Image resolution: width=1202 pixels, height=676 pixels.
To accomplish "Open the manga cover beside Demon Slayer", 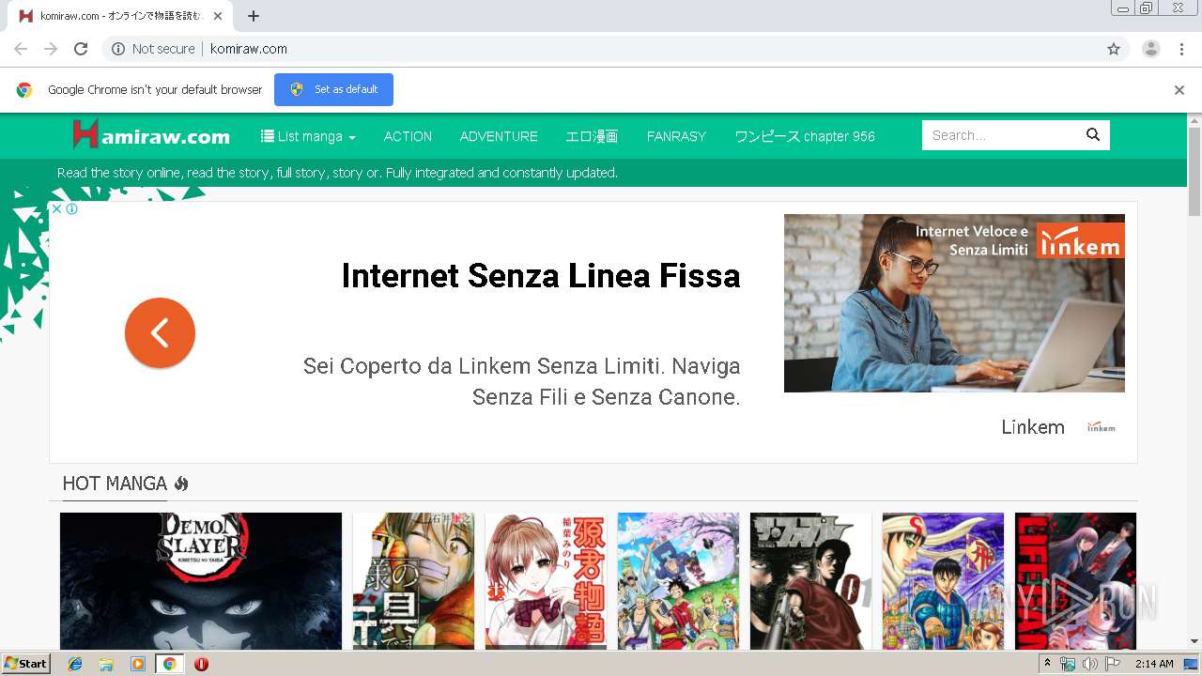I will click(x=413, y=581).
